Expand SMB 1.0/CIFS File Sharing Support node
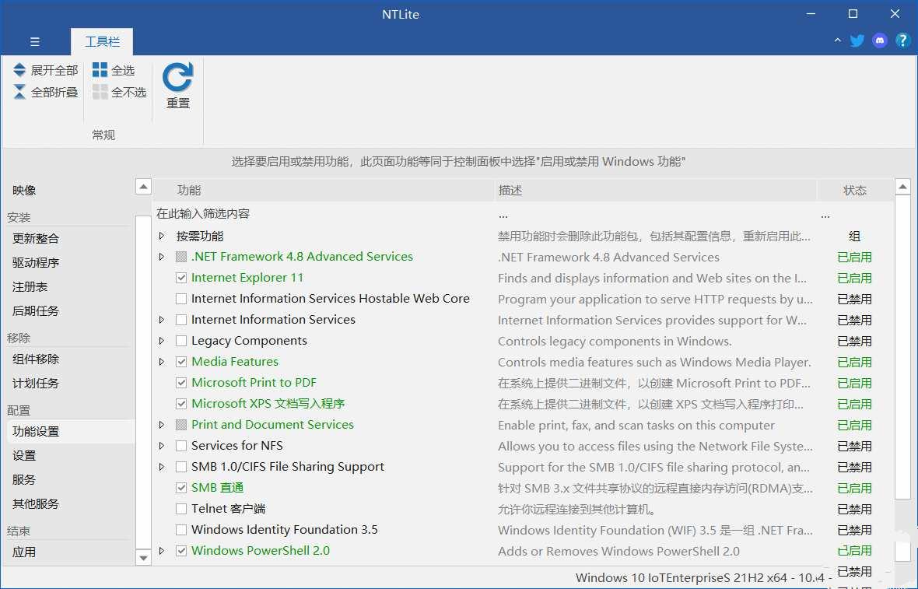This screenshot has height=589, width=918. (162, 467)
